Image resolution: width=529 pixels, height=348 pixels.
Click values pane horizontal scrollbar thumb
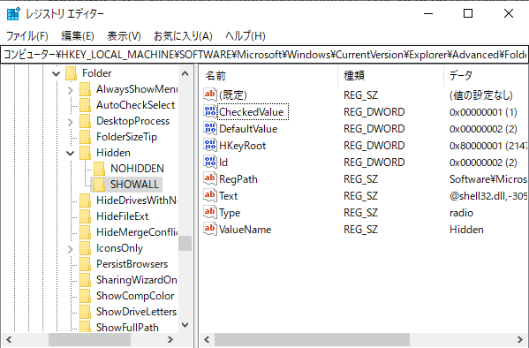point(312,339)
